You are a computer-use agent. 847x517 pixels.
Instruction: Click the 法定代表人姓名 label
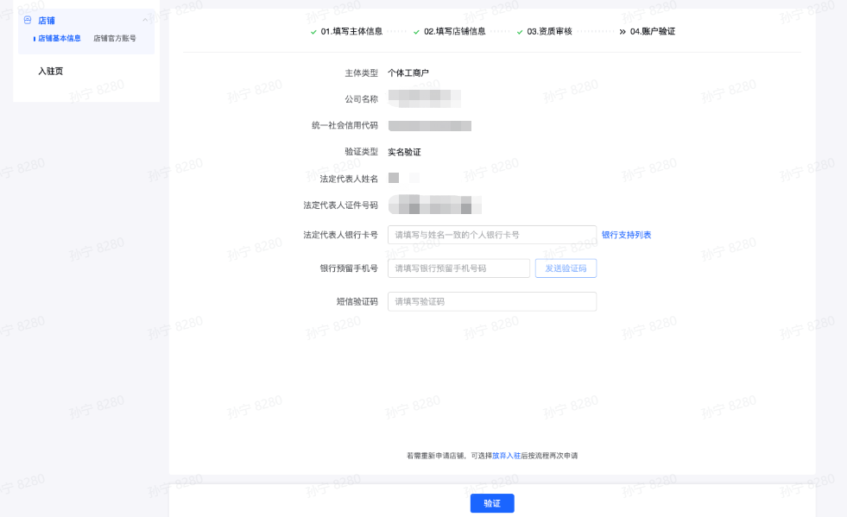[349, 179]
